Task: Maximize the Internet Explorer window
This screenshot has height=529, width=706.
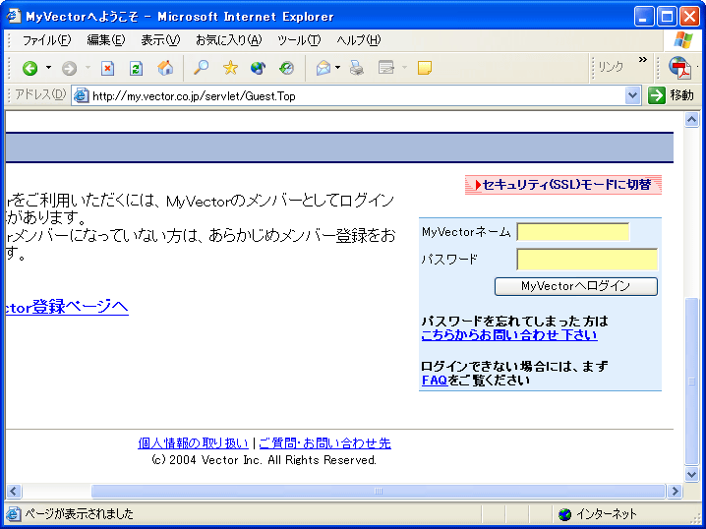Action: 667,17
